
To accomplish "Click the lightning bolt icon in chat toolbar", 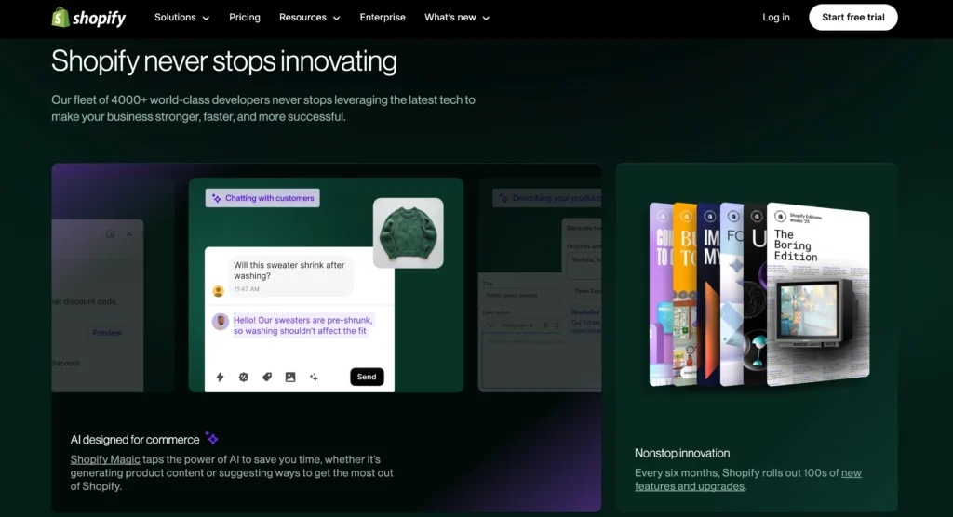I will (x=221, y=377).
